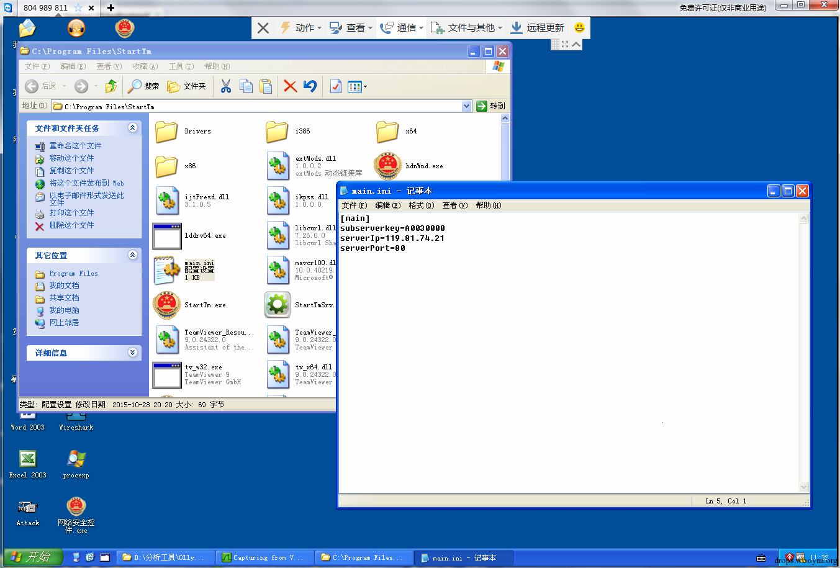Click the 搜索 search toolbar button
The image size is (840, 568).
pos(143,86)
